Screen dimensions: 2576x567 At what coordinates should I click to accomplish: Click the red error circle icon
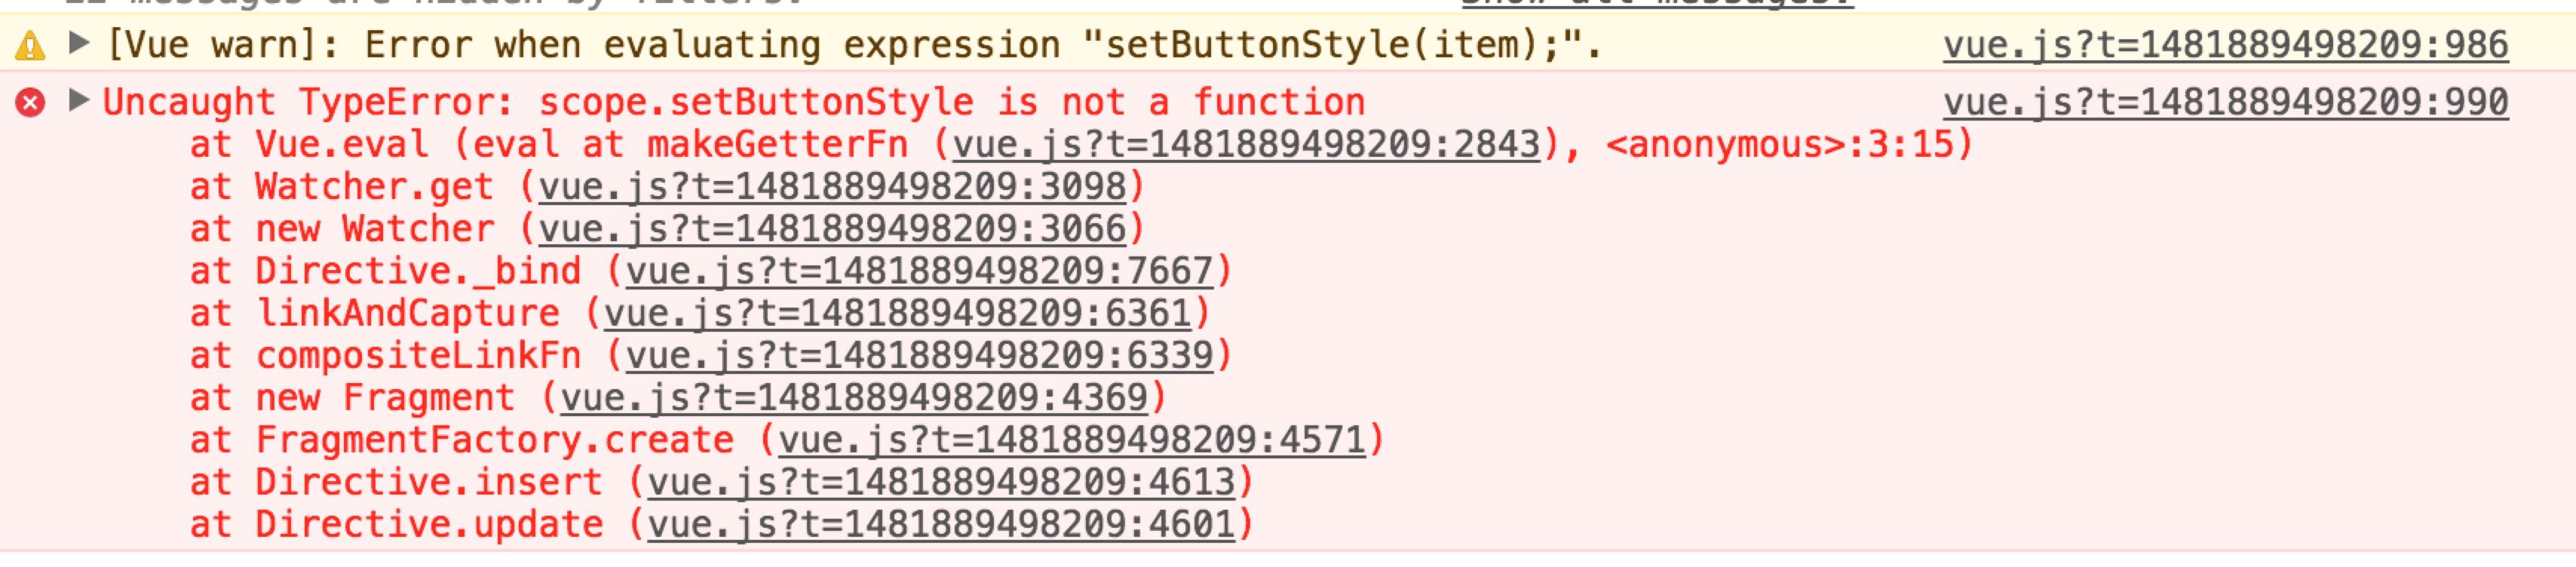point(30,102)
